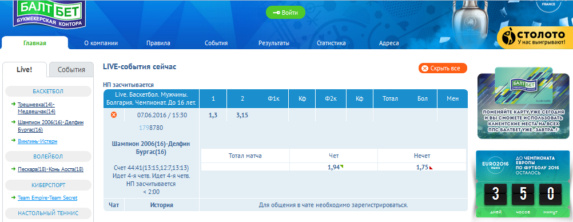573x222 pixels.
Task: Click green arrow beside Team Empire-Team Secret
Action: (x=14, y=198)
